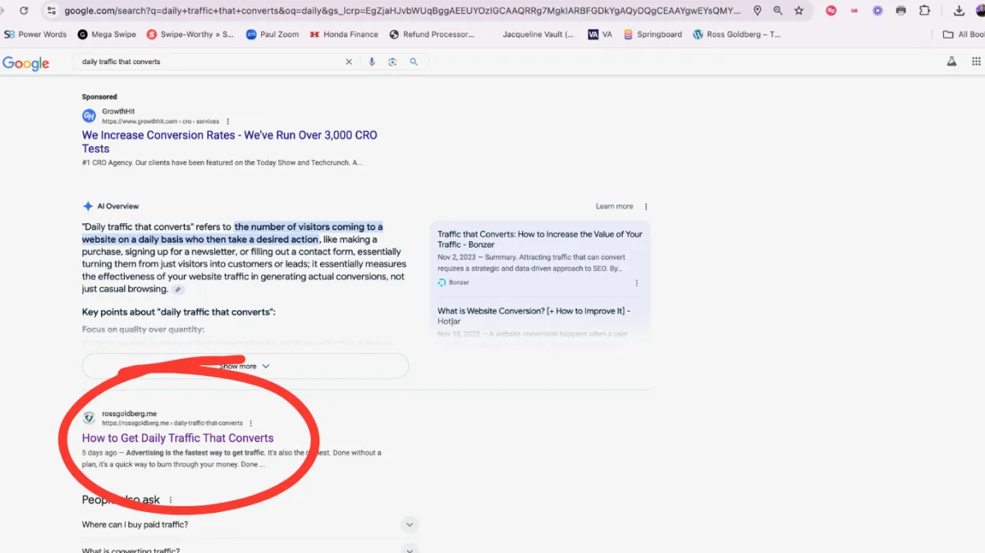Open Search Labs flask icon
The height and width of the screenshot is (553, 985).
pos(952,62)
